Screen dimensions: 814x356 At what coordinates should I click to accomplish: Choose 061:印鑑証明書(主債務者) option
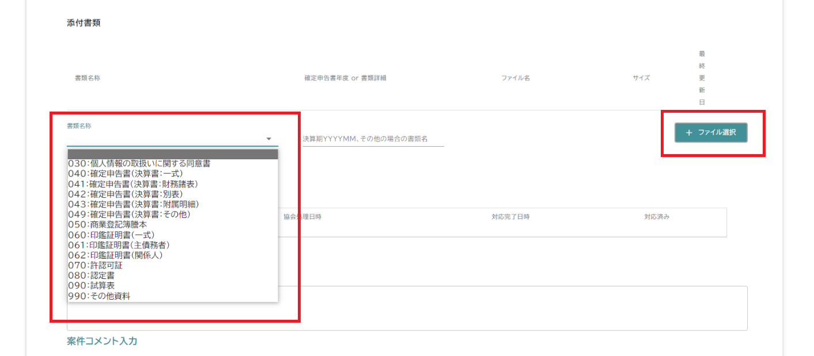(173, 245)
